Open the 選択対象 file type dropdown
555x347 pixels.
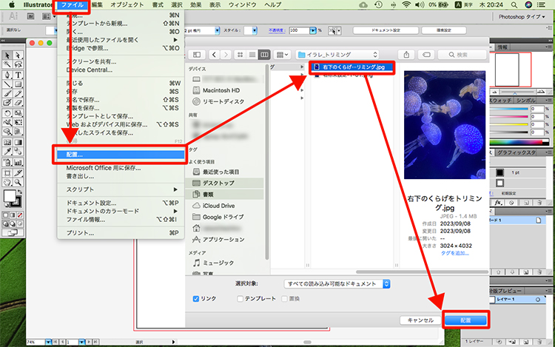(x=337, y=283)
